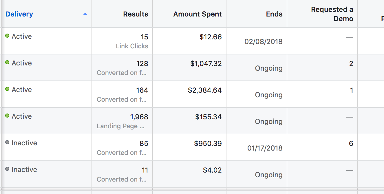Image resolution: width=384 pixels, height=194 pixels.
Task: Sort by the Delivery column header
Action: (19, 14)
